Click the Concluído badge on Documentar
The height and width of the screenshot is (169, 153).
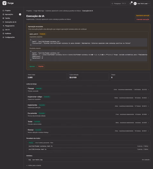click(42, 113)
